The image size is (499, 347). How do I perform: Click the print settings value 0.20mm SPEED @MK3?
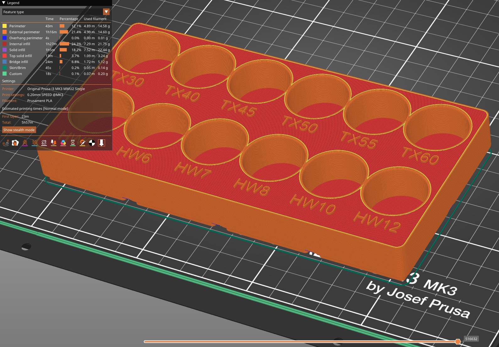tap(45, 95)
